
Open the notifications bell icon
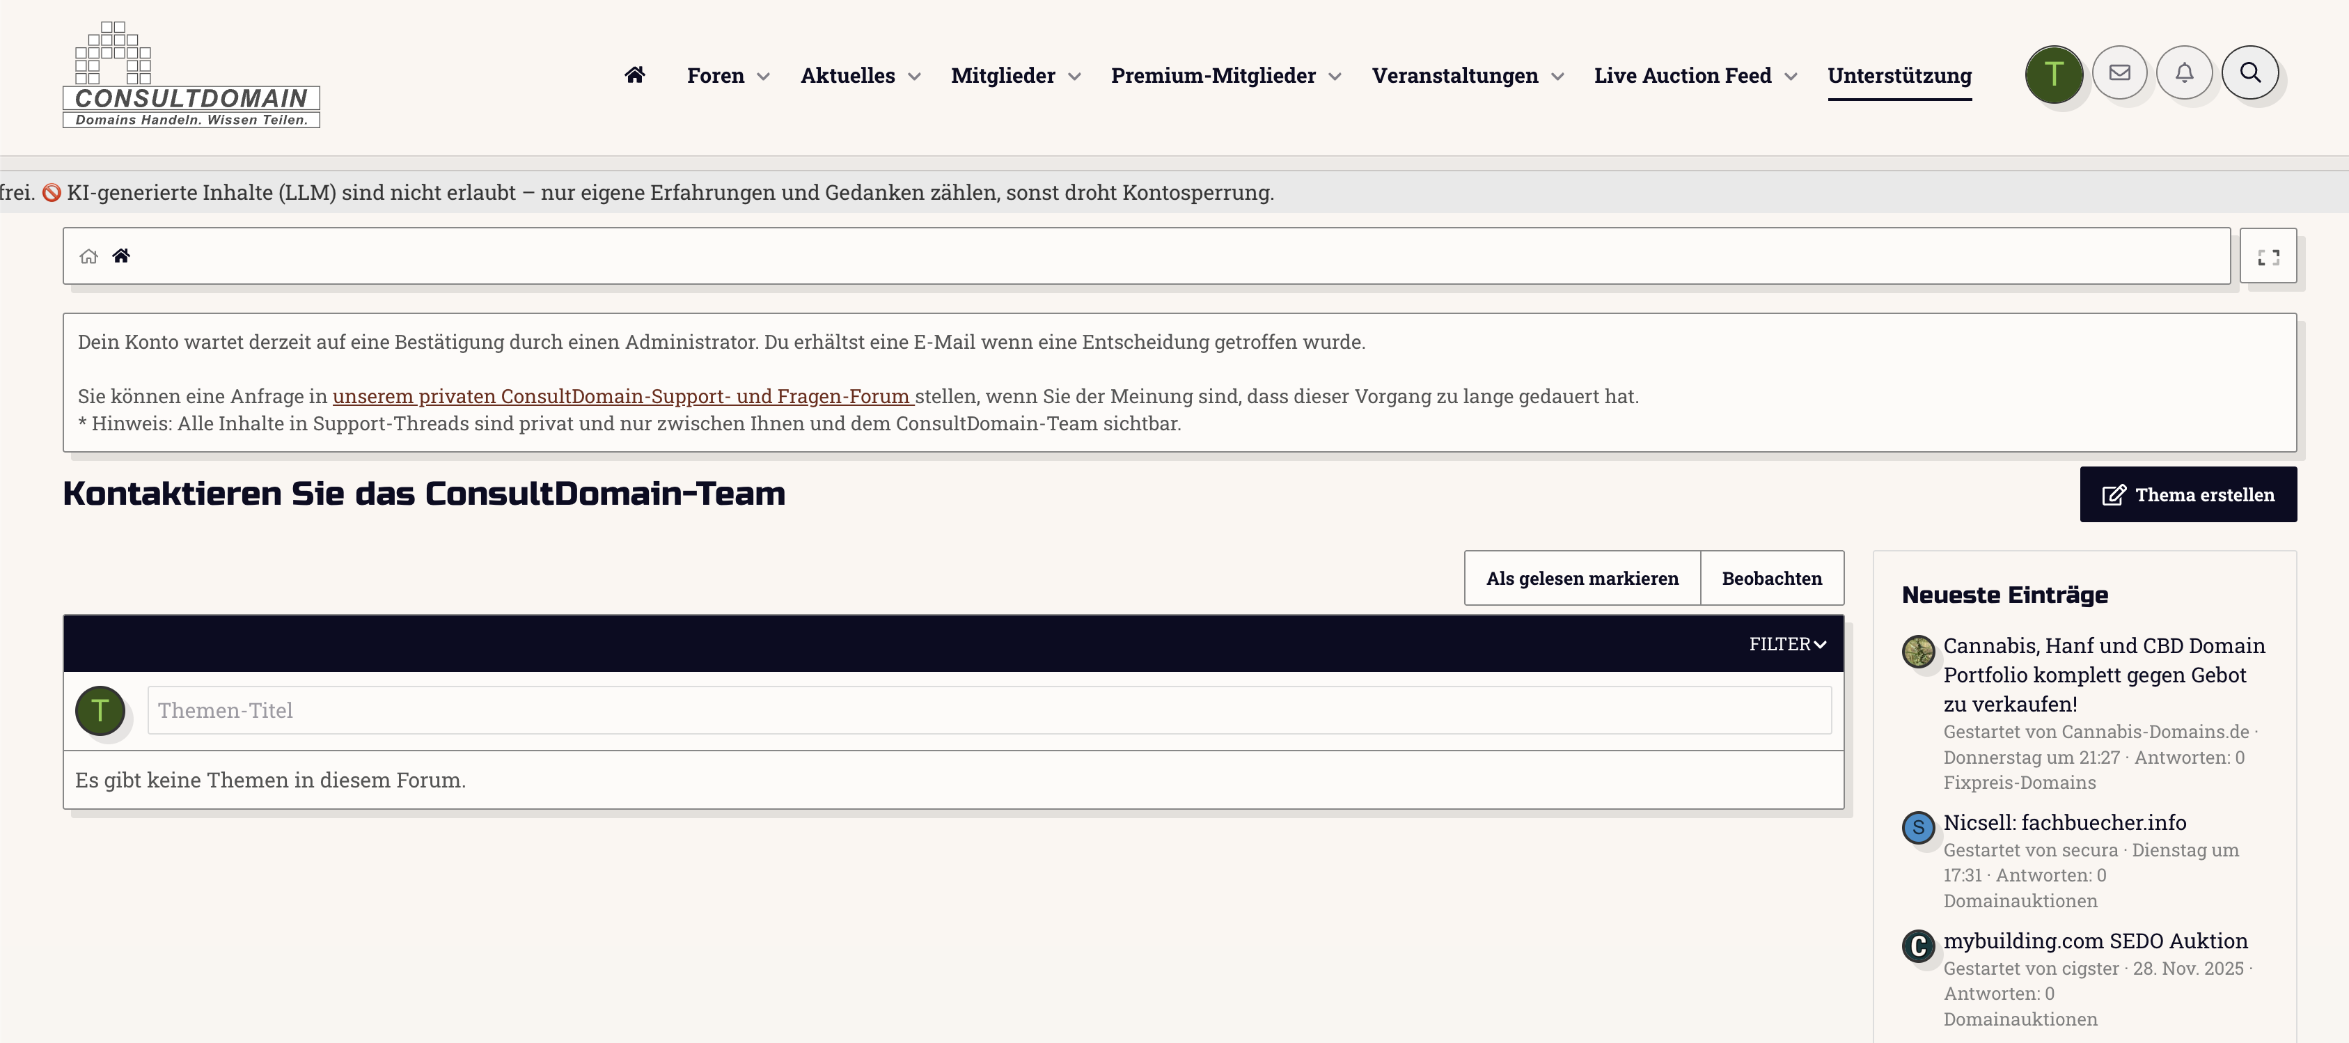point(2184,73)
